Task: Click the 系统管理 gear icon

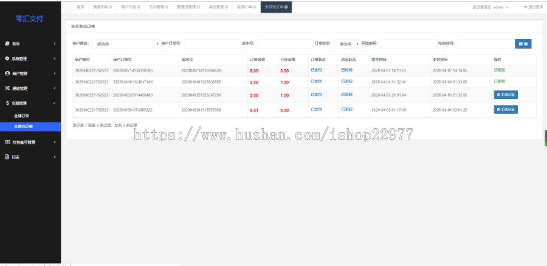Action: click(7, 58)
